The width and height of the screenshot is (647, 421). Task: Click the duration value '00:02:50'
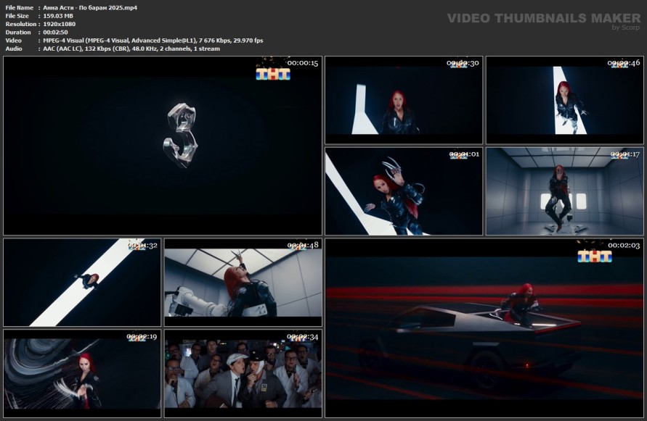tap(55, 32)
